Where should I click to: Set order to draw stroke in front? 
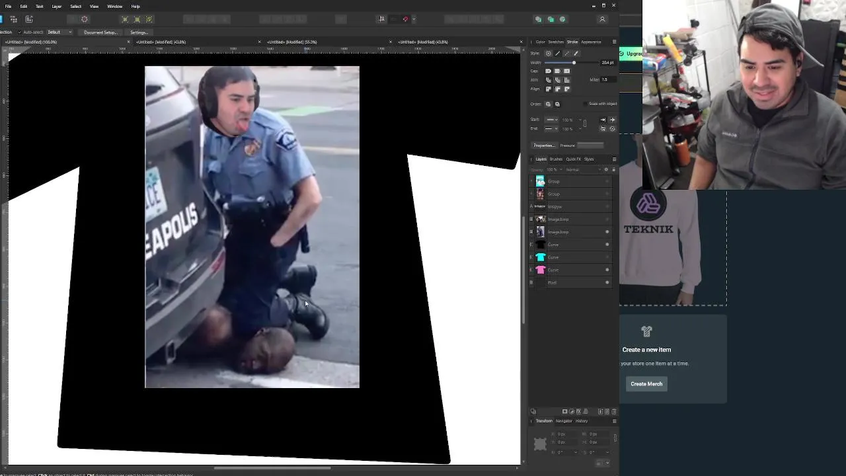pyautogui.click(x=557, y=104)
